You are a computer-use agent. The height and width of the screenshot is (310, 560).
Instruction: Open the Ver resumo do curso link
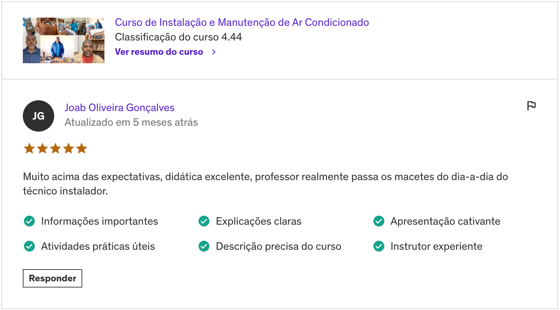[159, 52]
